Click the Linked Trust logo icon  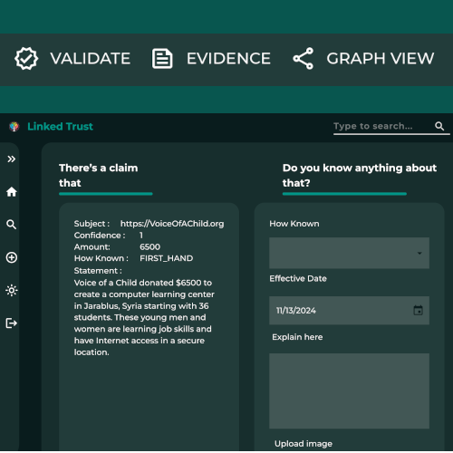pos(14,126)
